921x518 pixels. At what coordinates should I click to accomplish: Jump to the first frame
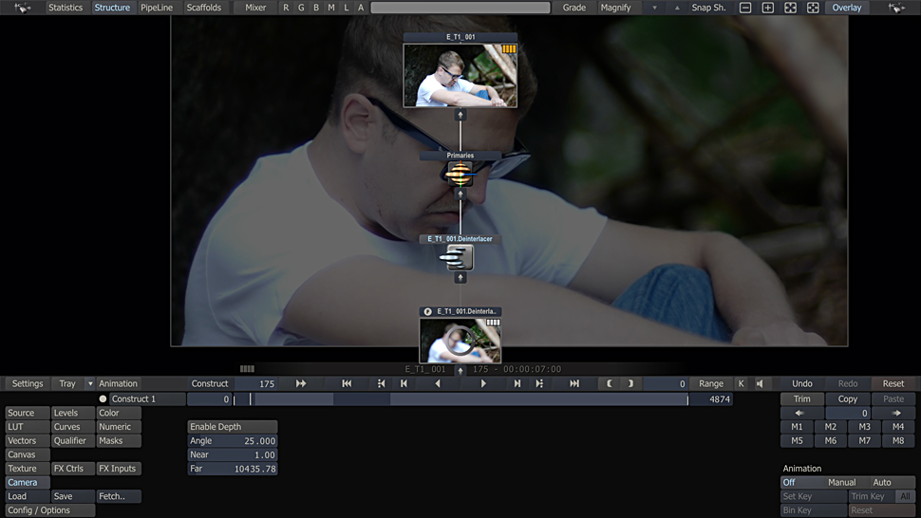tap(347, 383)
